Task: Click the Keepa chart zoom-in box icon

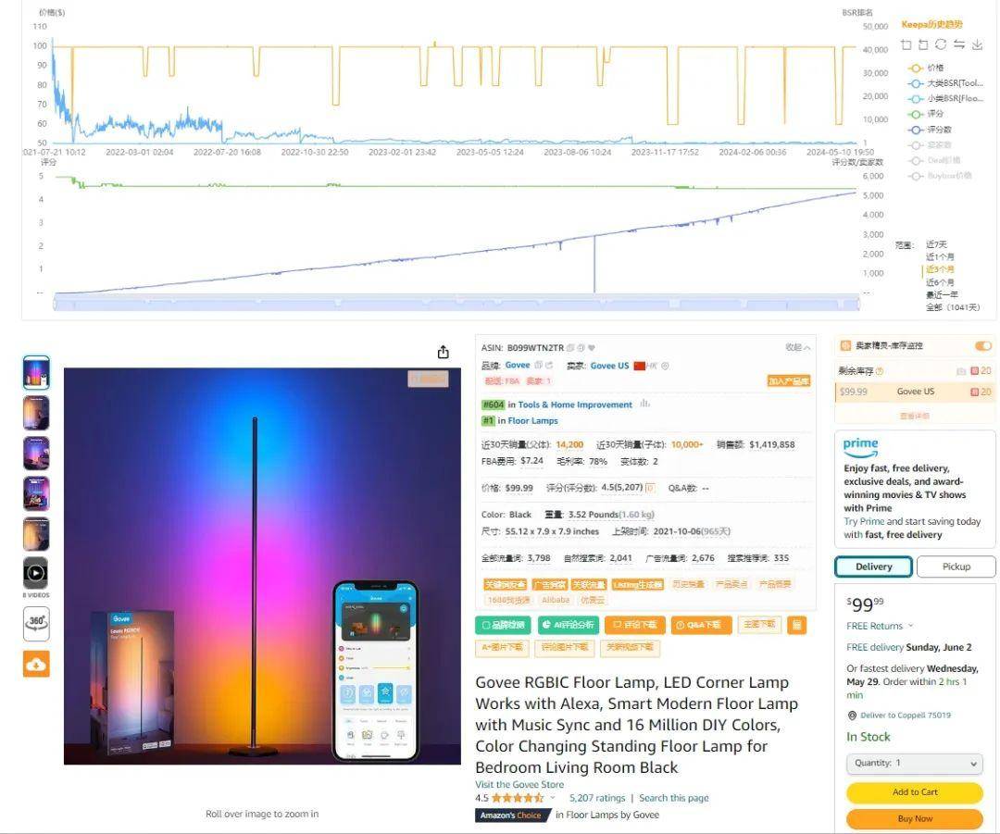Action: (x=906, y=44)
